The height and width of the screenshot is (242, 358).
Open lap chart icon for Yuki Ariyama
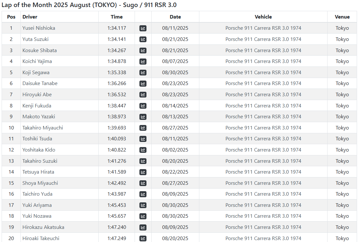pyautogui.click(x=143, y=205)
